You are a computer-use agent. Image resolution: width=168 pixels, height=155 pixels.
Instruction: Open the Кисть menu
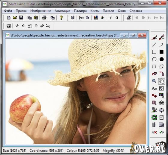tap(94, 11)
